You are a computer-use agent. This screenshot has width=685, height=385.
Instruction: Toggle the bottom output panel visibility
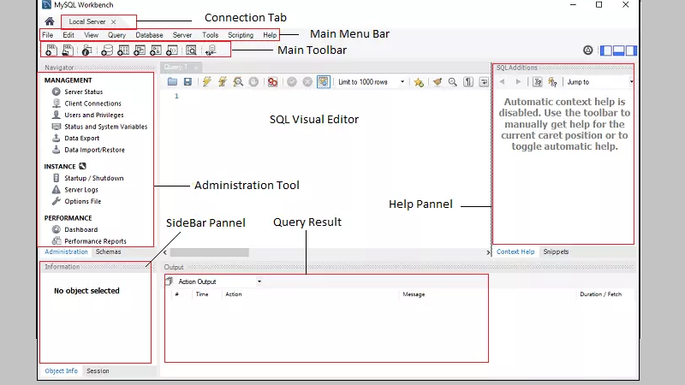618,50
